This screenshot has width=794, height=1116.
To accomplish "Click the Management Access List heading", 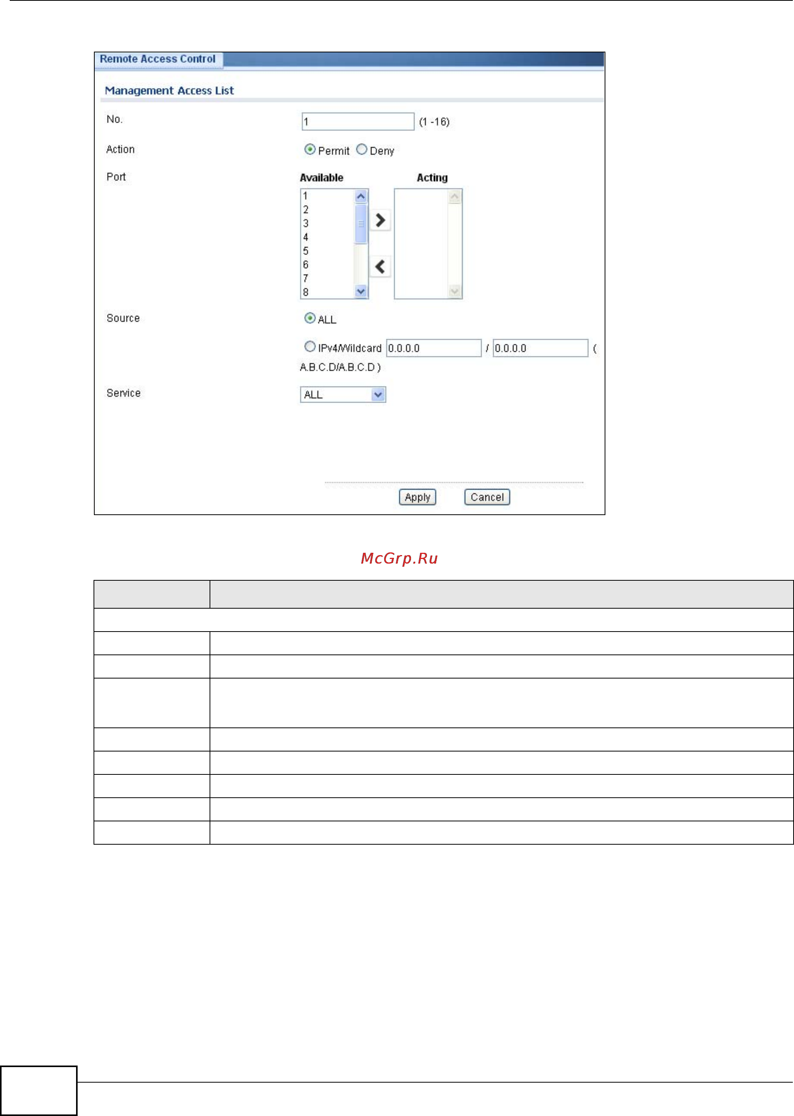I will (x=169, y=91).
